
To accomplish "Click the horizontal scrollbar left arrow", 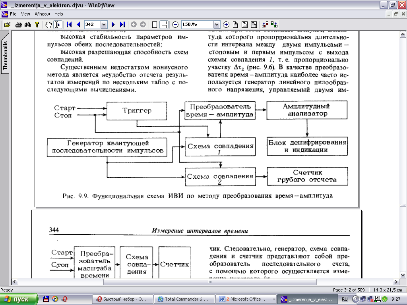I will 15,282.
